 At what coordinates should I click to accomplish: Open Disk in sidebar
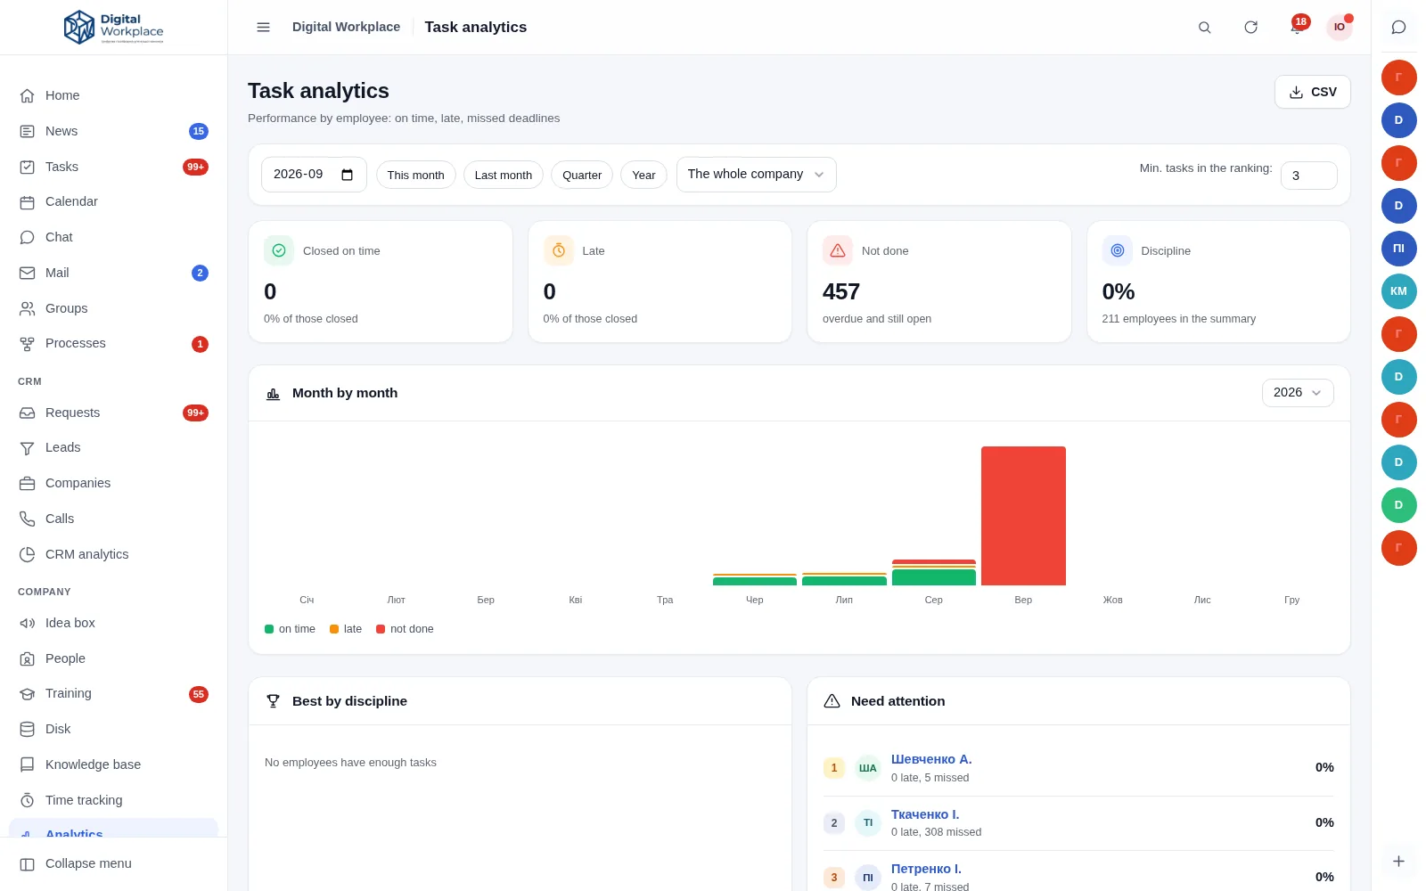tap(113, 729)
